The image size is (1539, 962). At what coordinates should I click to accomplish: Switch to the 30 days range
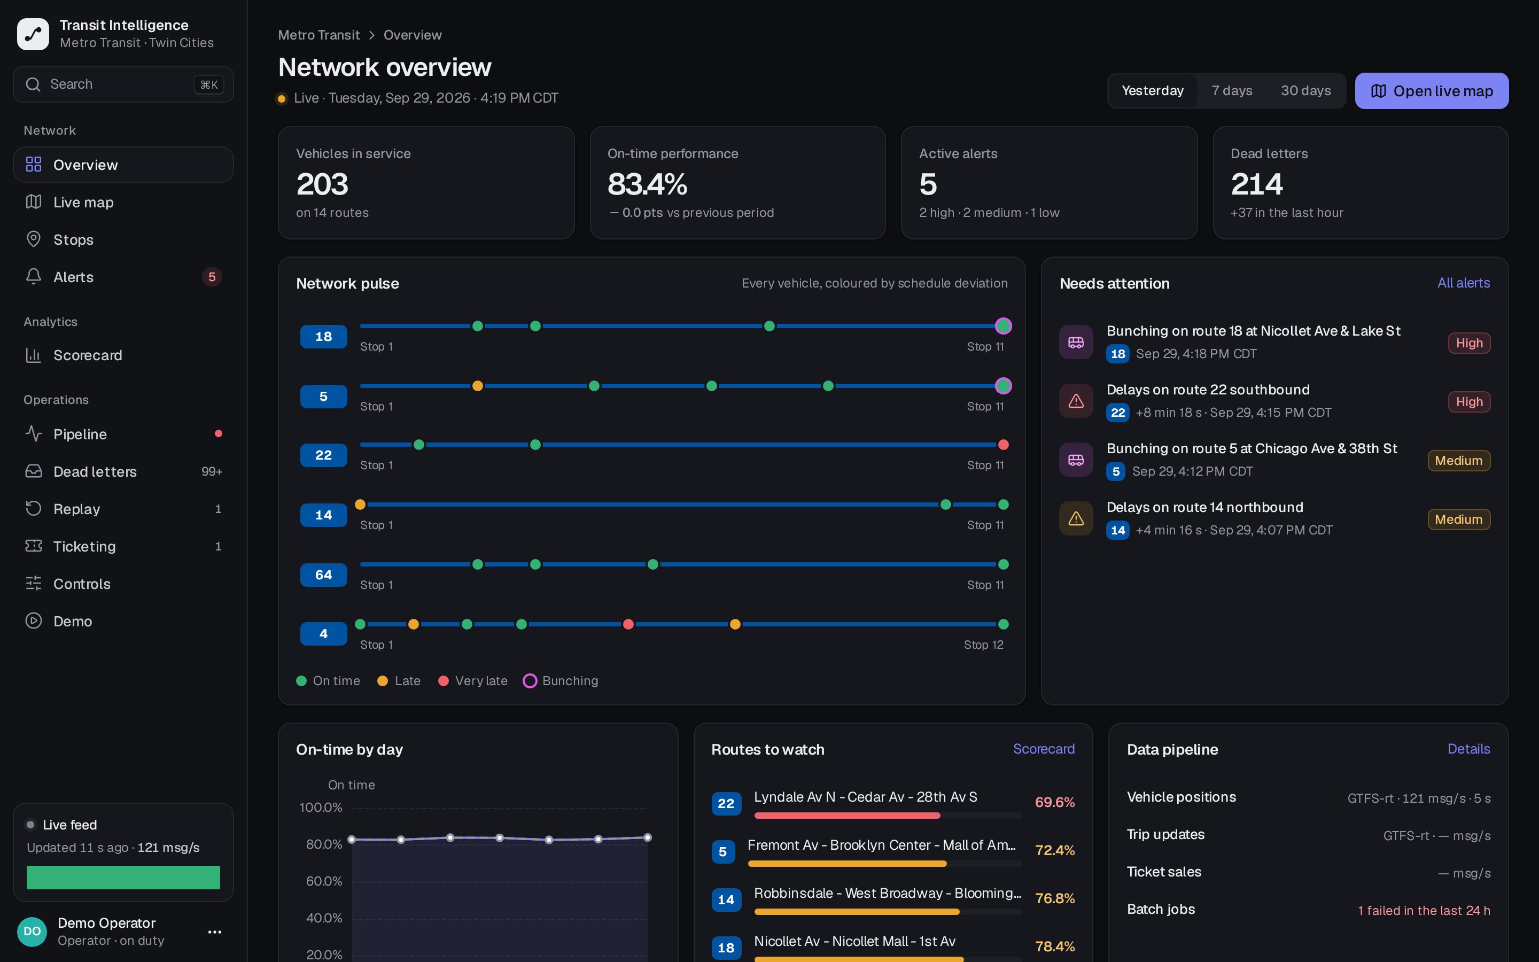[x=1305, y=90]
